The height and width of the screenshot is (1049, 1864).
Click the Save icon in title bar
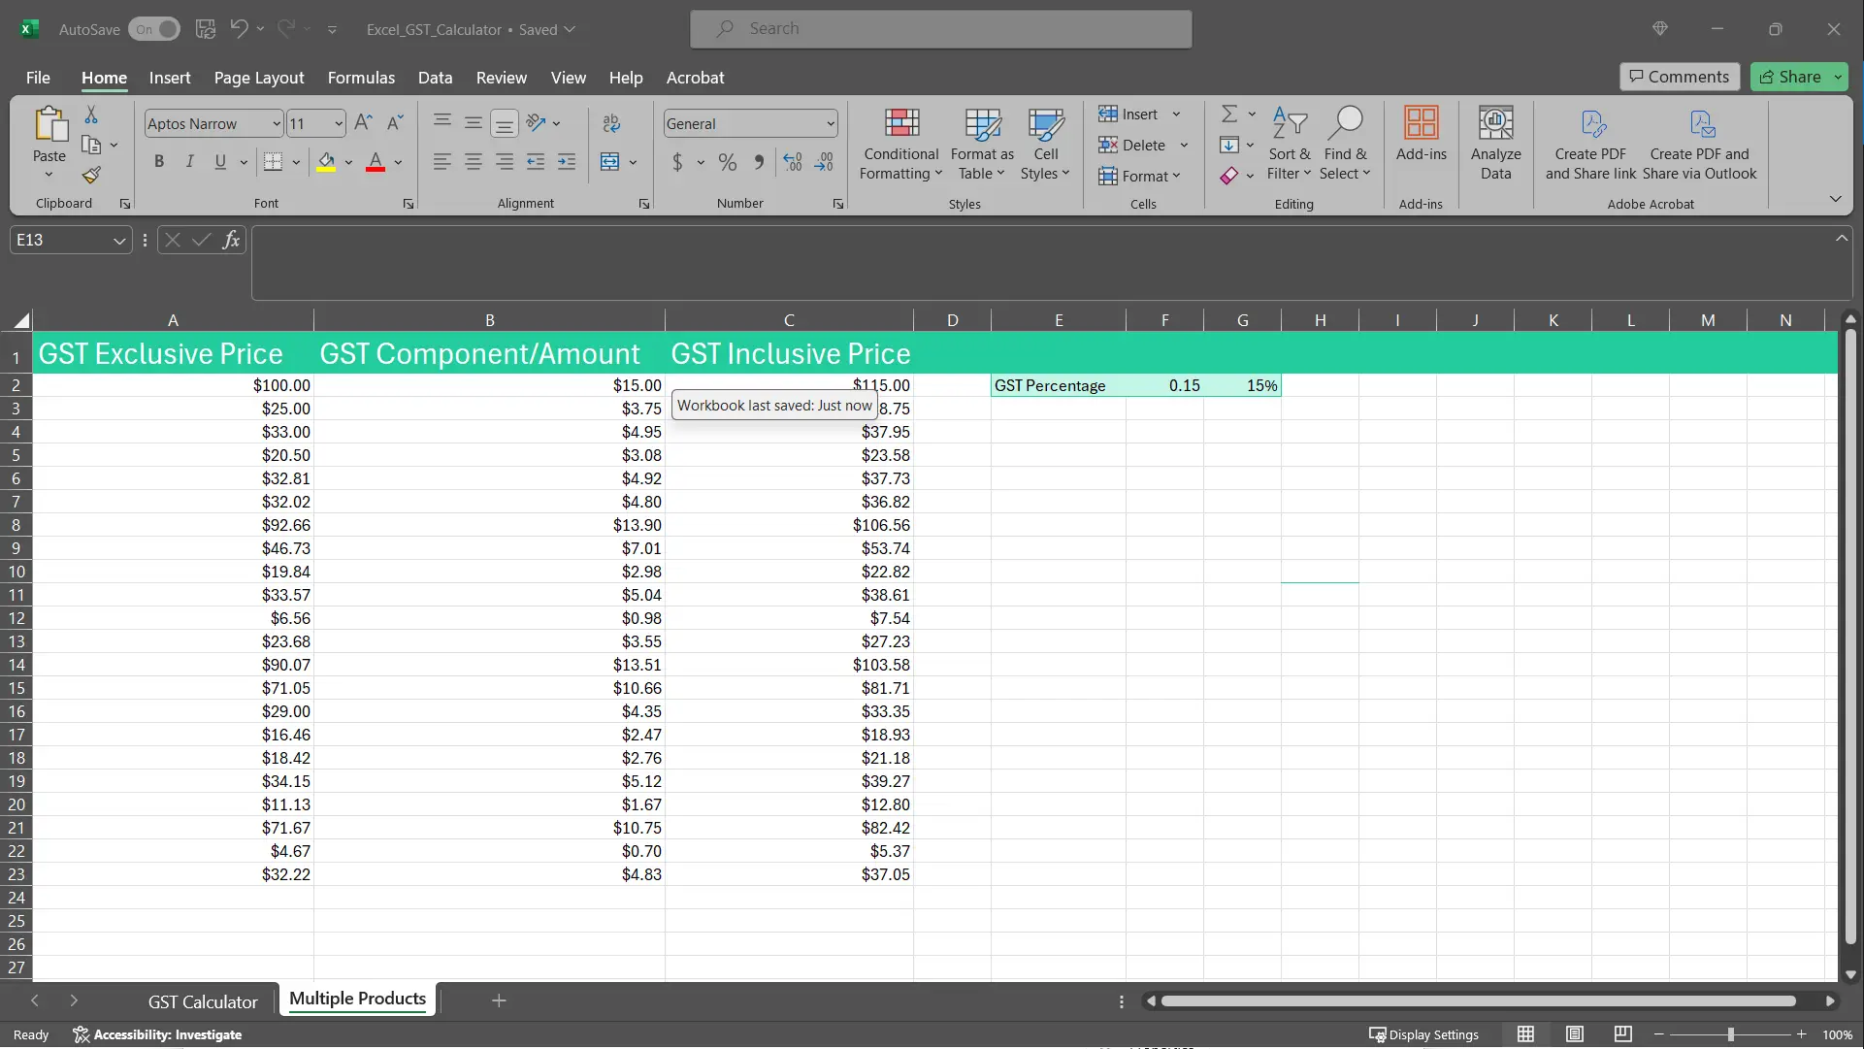click(206, 29)
